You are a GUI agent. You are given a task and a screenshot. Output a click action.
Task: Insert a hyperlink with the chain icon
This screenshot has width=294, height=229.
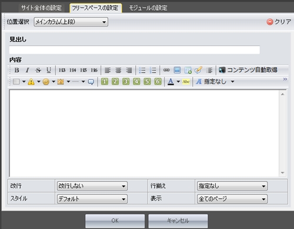tap(166, 70)
